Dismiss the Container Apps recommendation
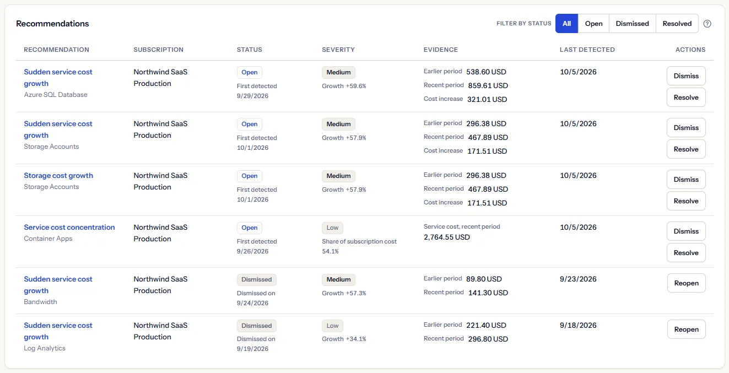This screenshot has width=729, height=373. pos(686,231)
